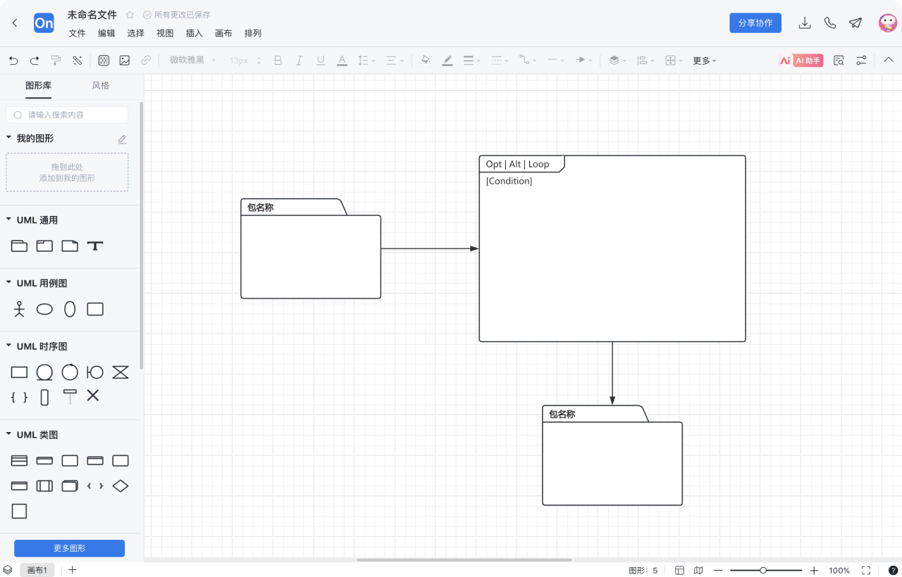Screen dimensions: 902x577
Task: Click the 更多图形 button
Action: tap(69, 548)
